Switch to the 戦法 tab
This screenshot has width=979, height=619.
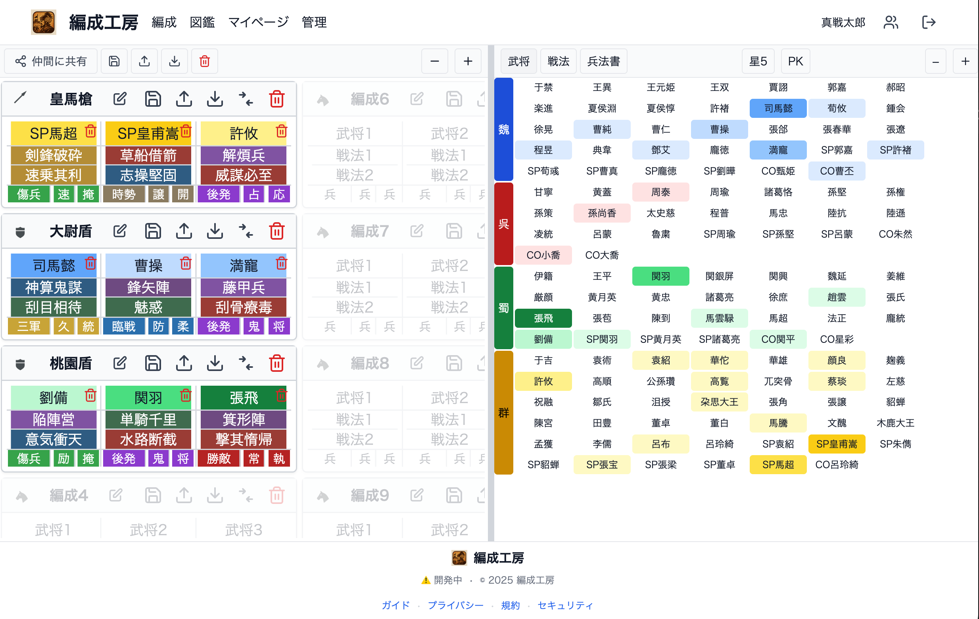pos(558,61)
